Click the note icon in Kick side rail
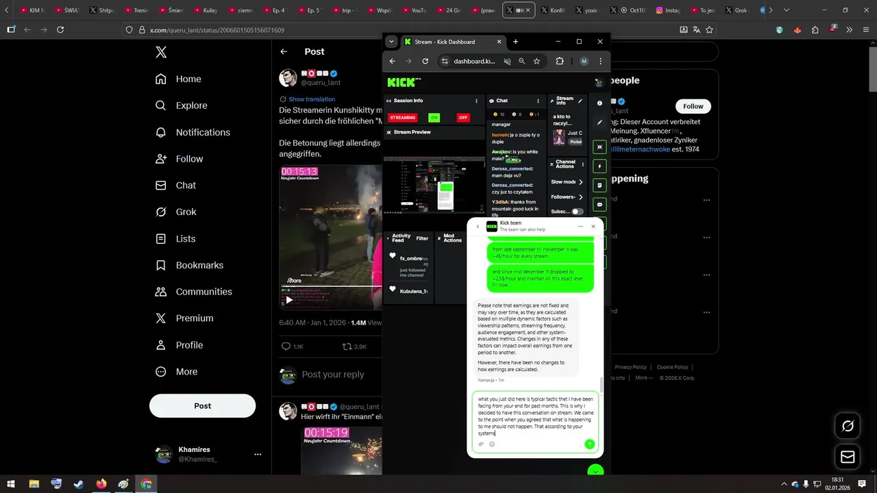 tap(600, 185)
